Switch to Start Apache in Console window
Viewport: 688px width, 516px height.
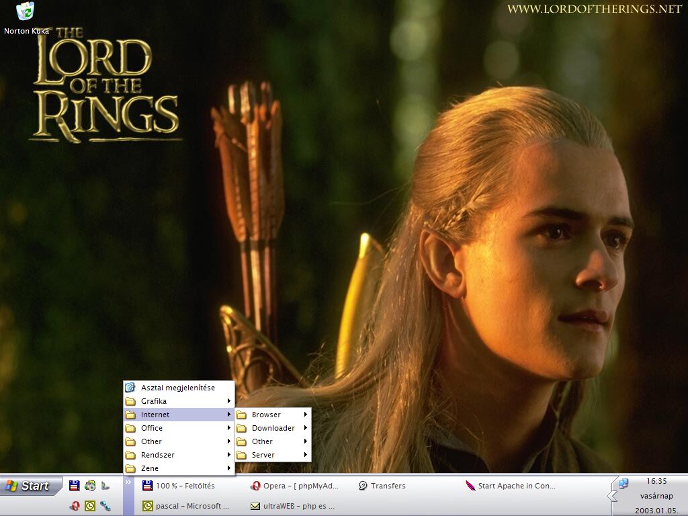(x=511, y=486)
